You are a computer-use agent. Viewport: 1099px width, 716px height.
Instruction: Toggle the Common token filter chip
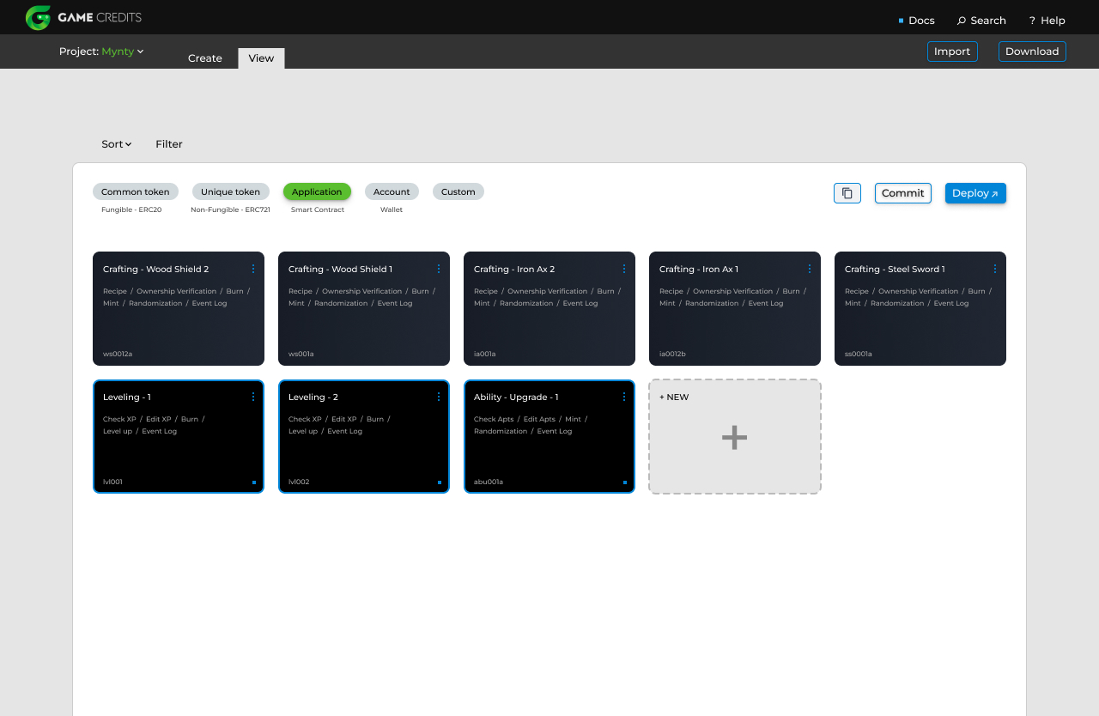click(136, 191)
